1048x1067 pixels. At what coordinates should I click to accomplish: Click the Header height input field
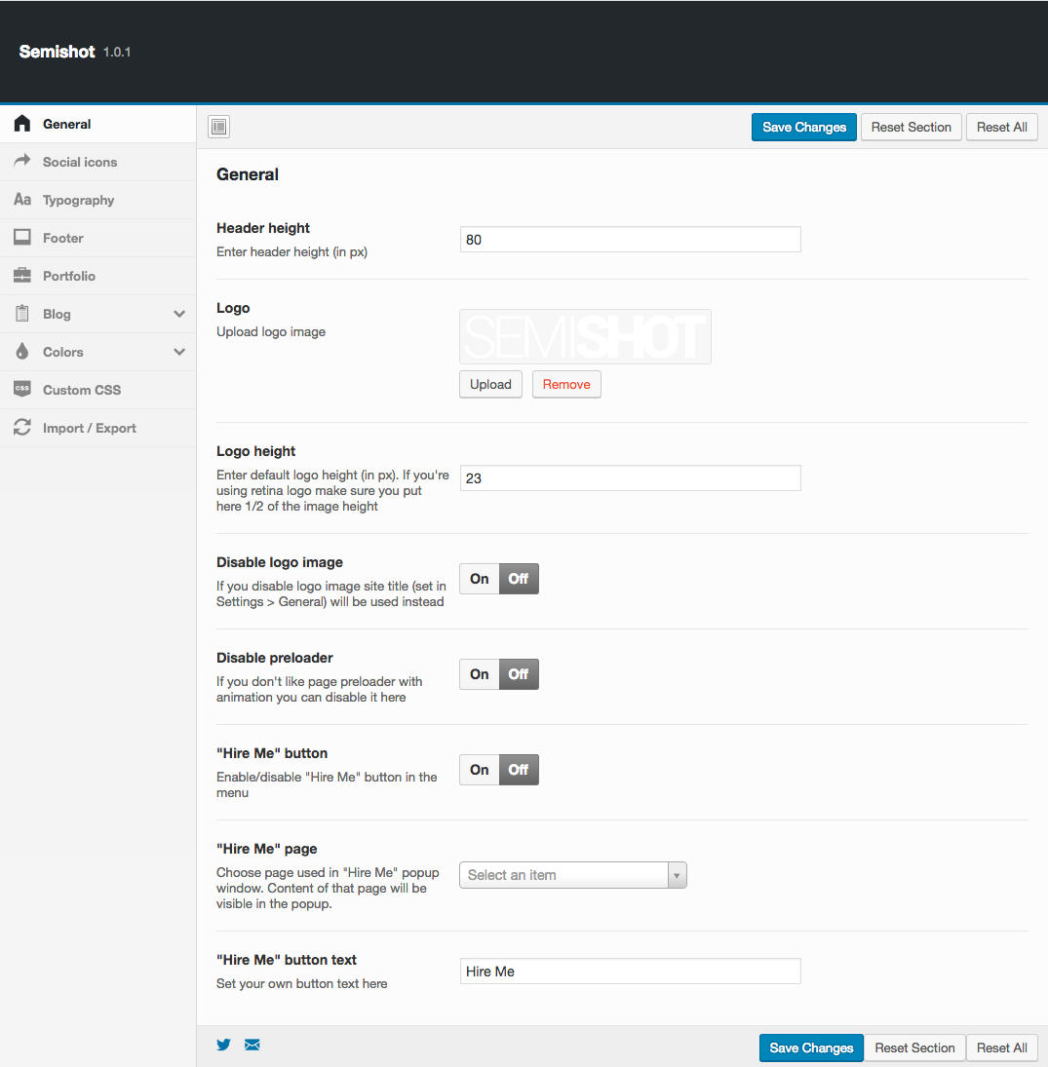click(630, 240)
